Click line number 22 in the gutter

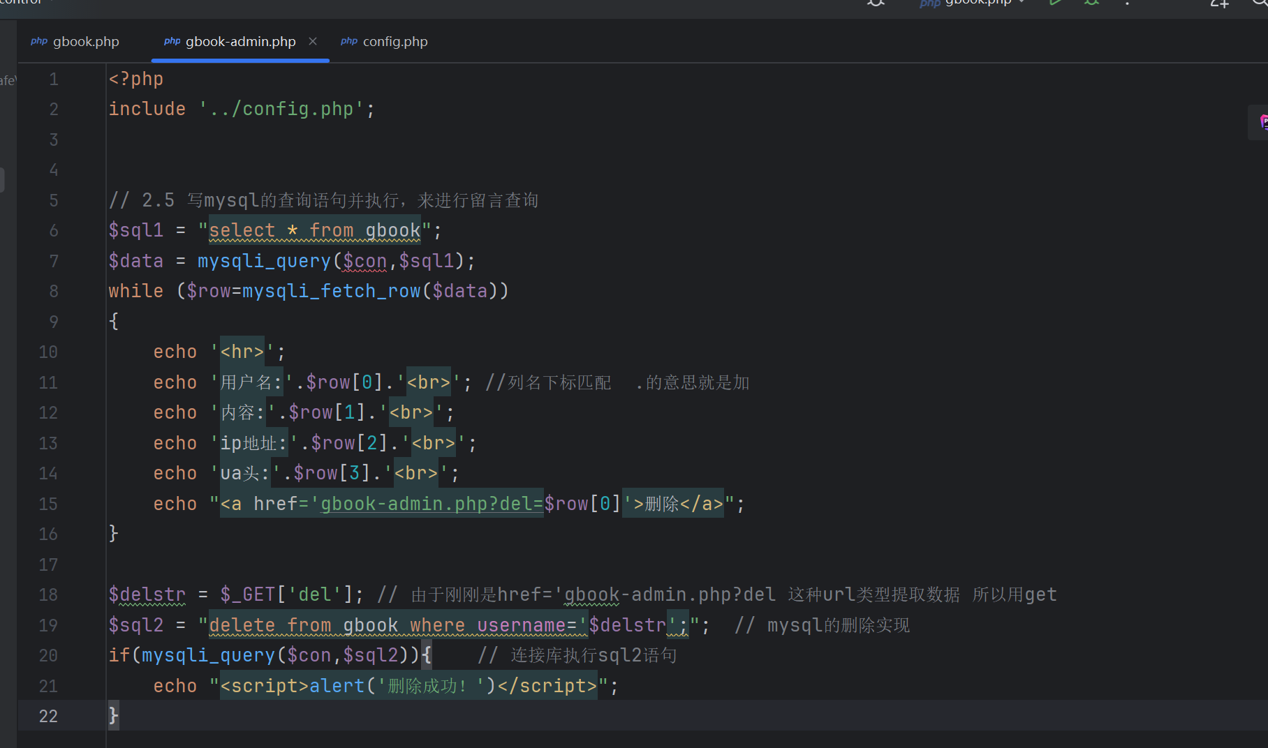tap(48, 716)
